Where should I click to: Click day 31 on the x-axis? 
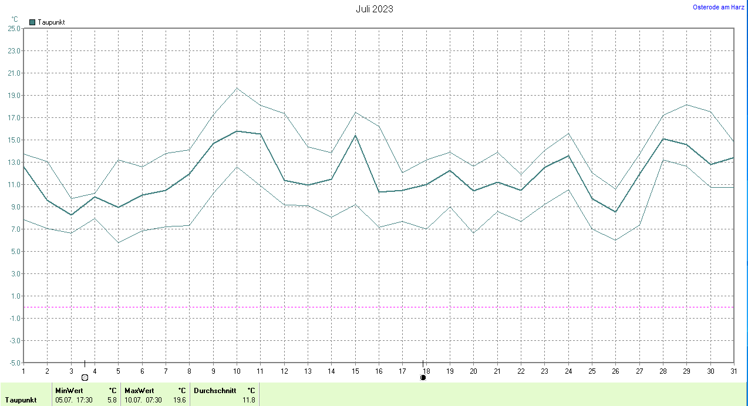[x=733, y=371]
